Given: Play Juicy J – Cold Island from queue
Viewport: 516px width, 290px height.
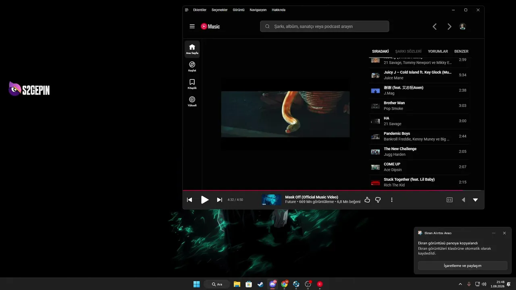Looking at the screenshot, I should [x=419, y=75].
